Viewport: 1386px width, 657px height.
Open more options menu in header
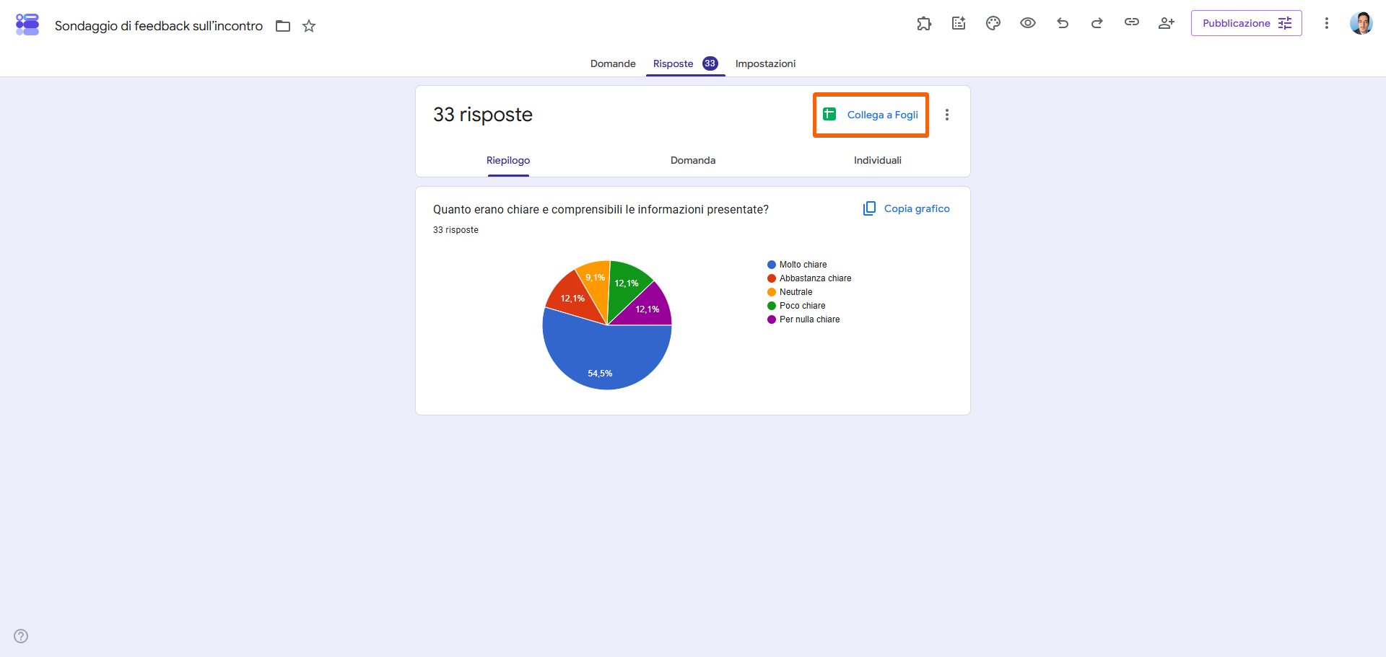pos(1327,23)
